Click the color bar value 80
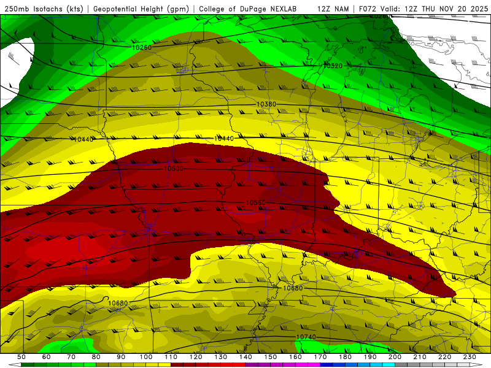Screen dimensions: 491x368 (96, 357)
